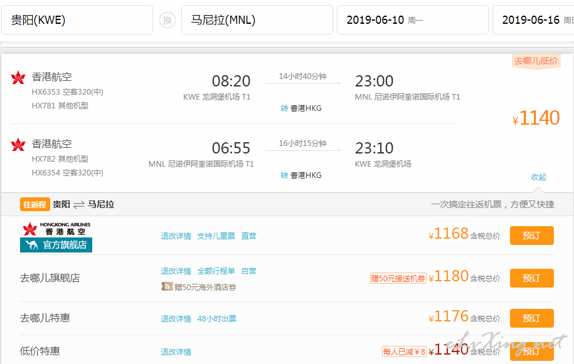Click the duration 16小时15分钟

coord(303,143)
